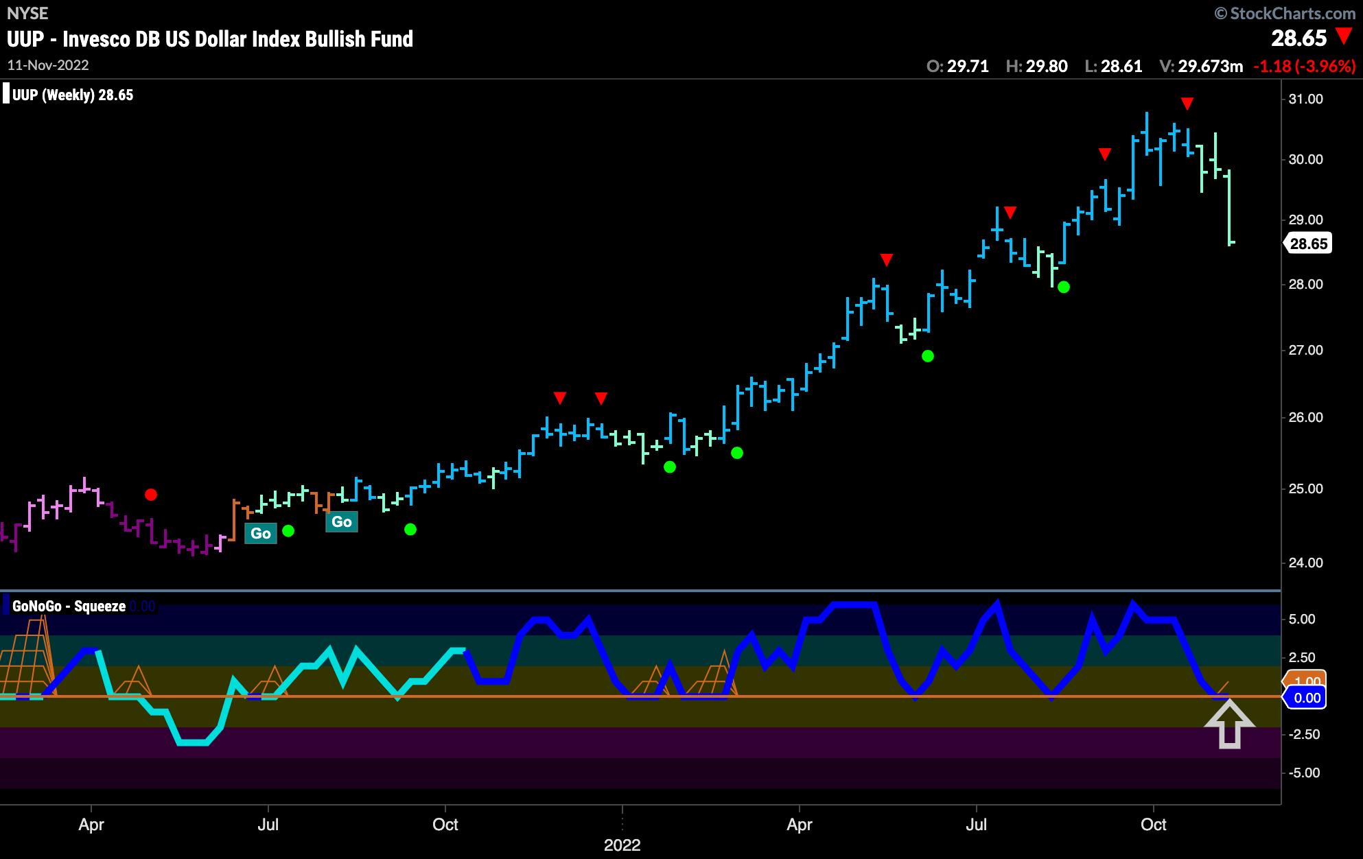1363x859 pixels.
Task: Click the first red triangle above the 26.00 bars
Action: [x=560, y=398]
